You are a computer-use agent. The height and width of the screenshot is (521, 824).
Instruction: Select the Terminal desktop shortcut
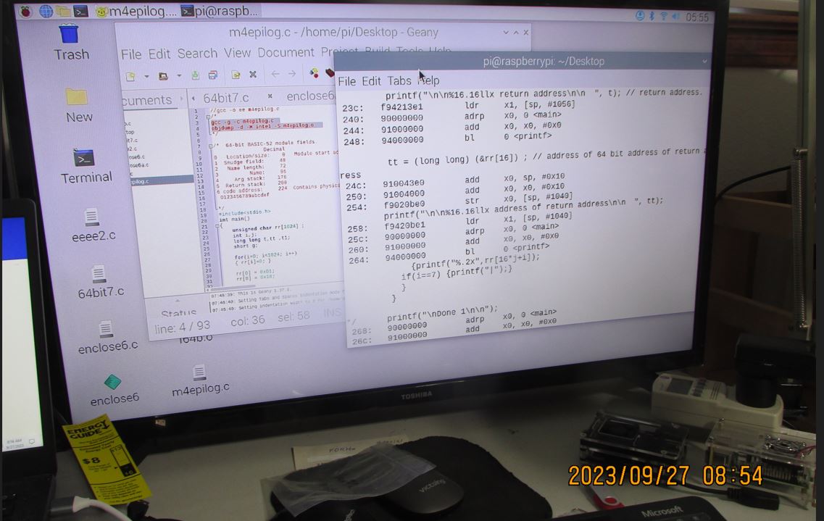click(86, 166)
